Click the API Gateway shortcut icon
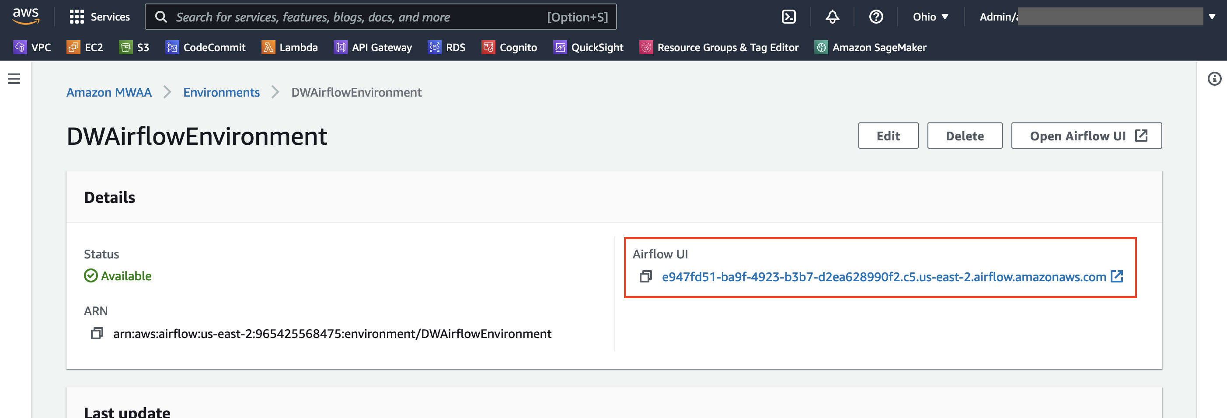 341,47
